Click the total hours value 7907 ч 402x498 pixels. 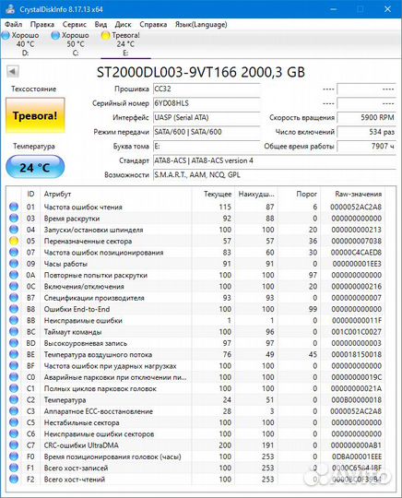click(x=366, y=146)
